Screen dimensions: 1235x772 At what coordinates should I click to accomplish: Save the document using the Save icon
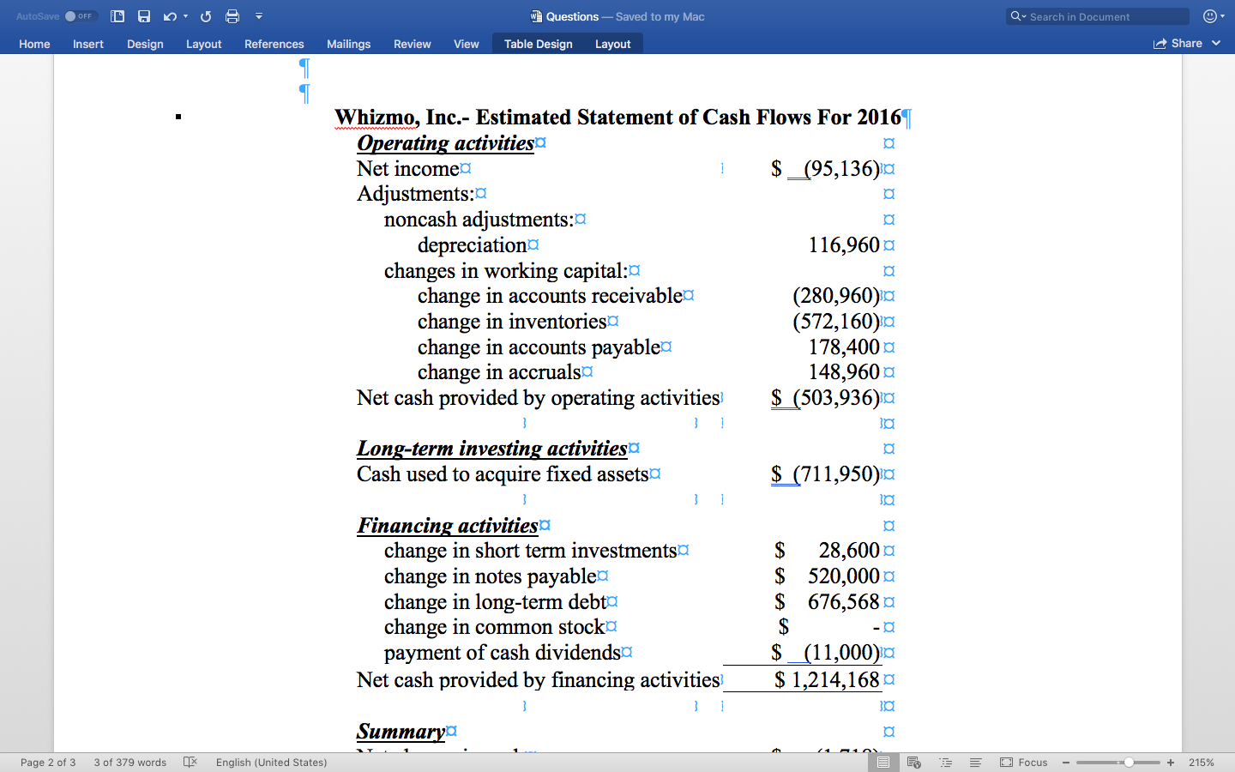coord(143,15)
